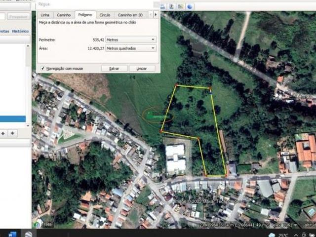Screen dimensions: 316x237
Task: Select the Polígono ruler tab
Action: tap(85, 15)
